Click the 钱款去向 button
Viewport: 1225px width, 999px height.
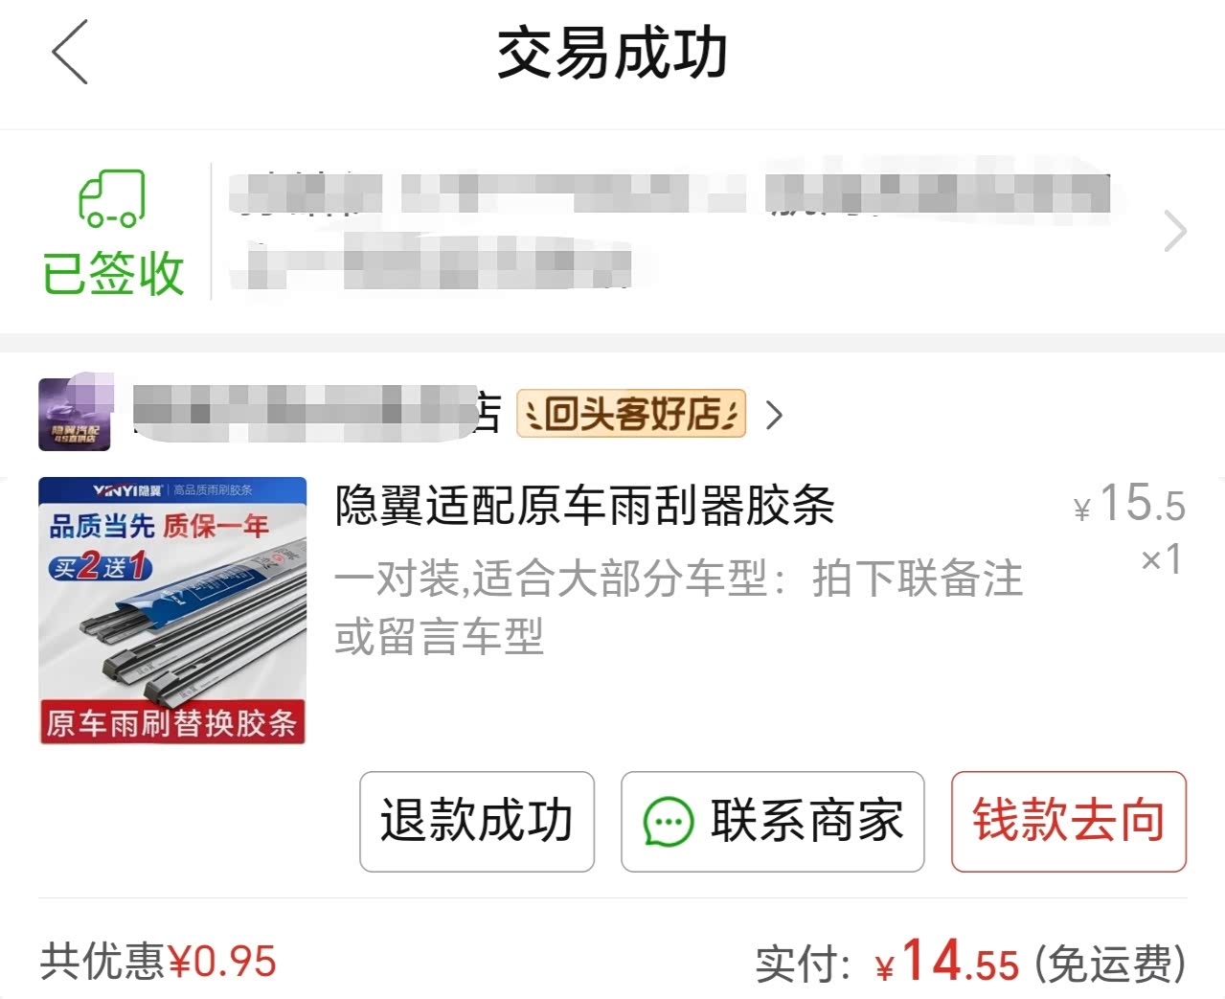click(x=1069, y=822)
